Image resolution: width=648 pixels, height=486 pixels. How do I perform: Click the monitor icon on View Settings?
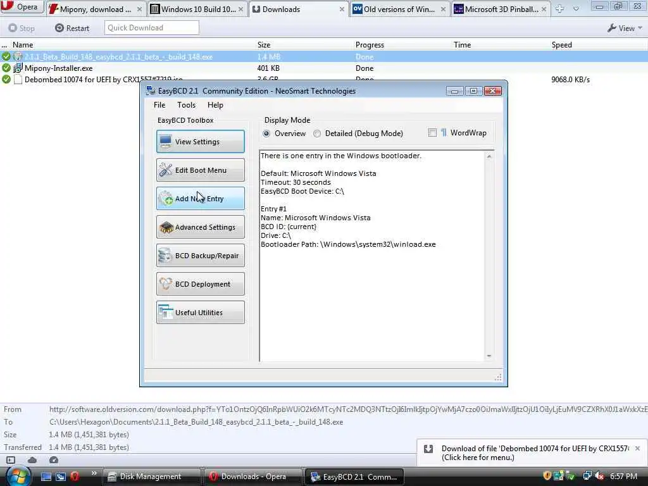coord(165,141)
